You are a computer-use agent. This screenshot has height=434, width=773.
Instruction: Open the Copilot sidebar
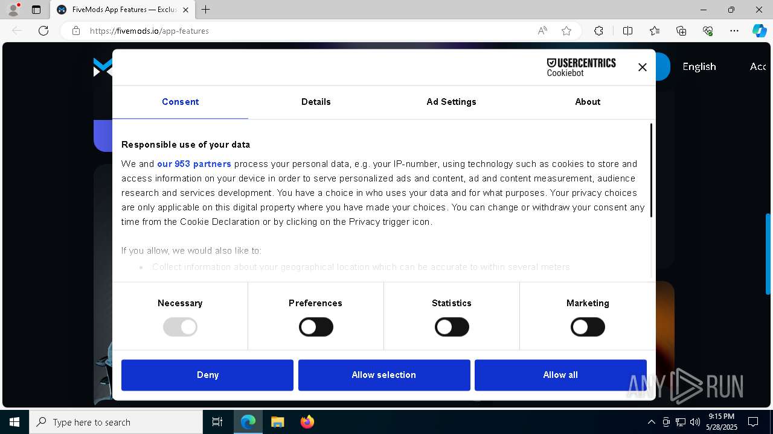point(759,31)
